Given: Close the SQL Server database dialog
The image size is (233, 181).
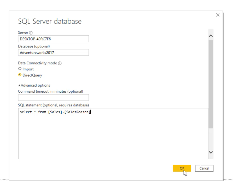Looking at the screenshot, I should [218, 15].
